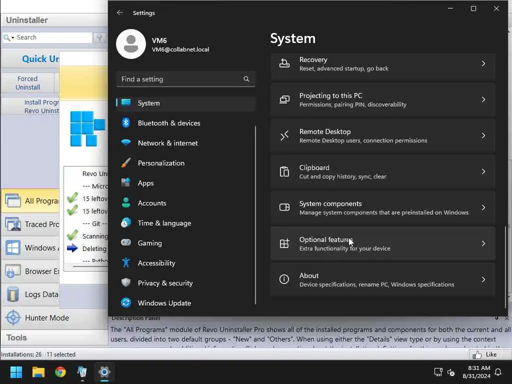The image size is (512, 384).
Task: Select Personalization in sidebar
Action: coord(185,163)
